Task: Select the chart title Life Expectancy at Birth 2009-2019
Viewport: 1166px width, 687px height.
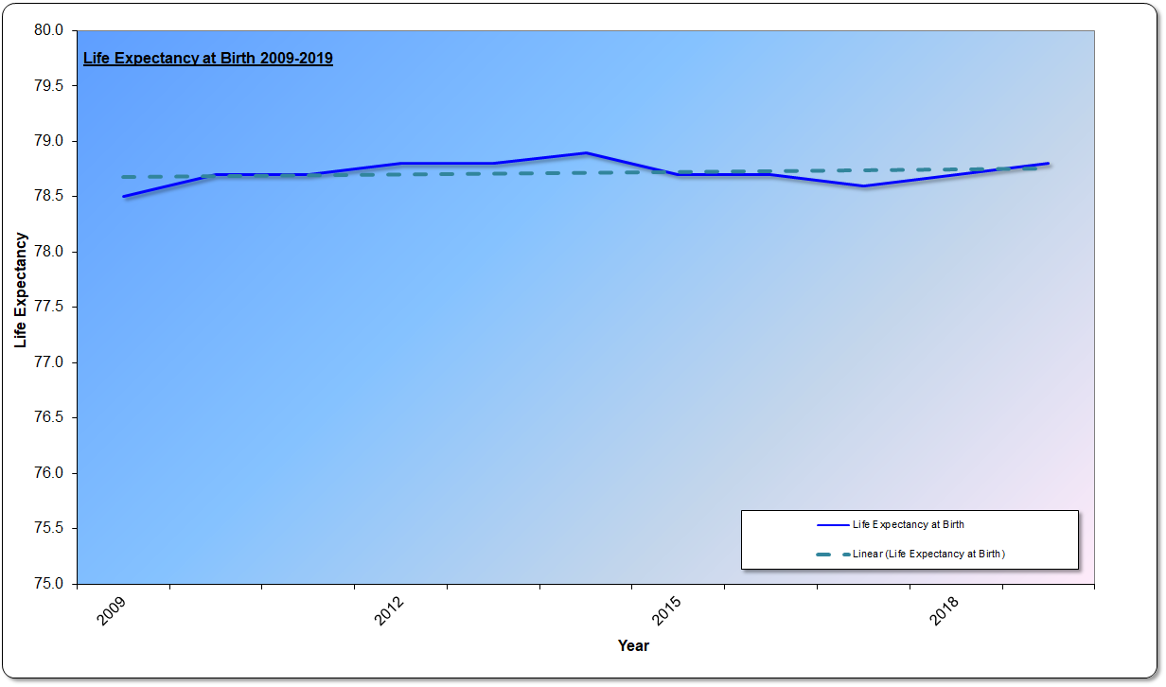Action: click(x=208, y=59)
